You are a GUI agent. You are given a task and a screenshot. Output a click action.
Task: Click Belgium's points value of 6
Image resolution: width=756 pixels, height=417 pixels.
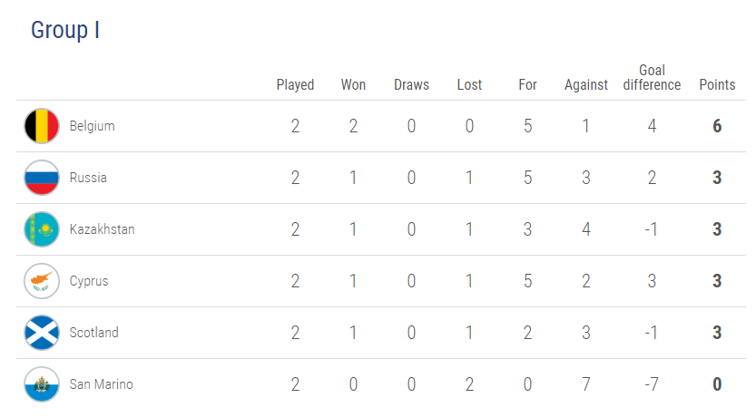[x=717, y=126]
